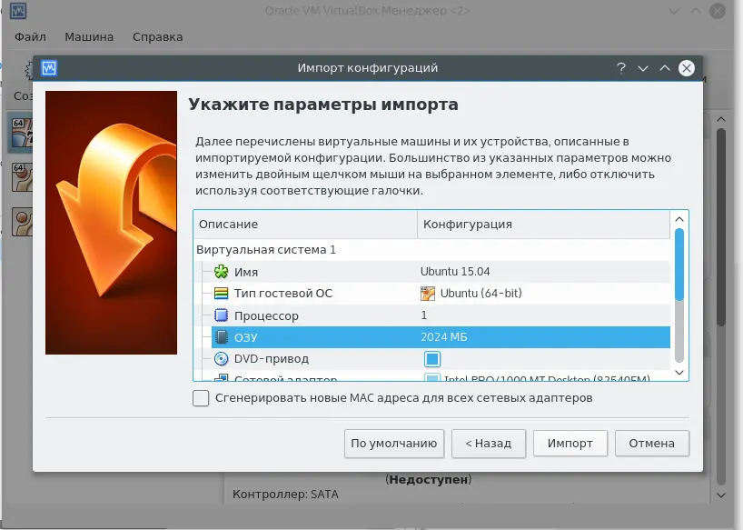Go back with the < Назад button
The height and width of the screenshot is (530, 743).
click(x=488, y=444)
